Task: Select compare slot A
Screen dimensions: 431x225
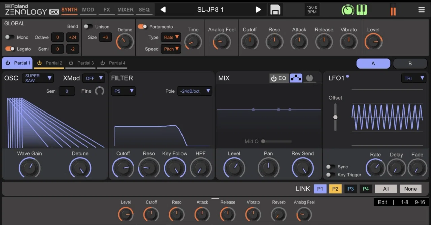Action: click(x=373, y=63)
